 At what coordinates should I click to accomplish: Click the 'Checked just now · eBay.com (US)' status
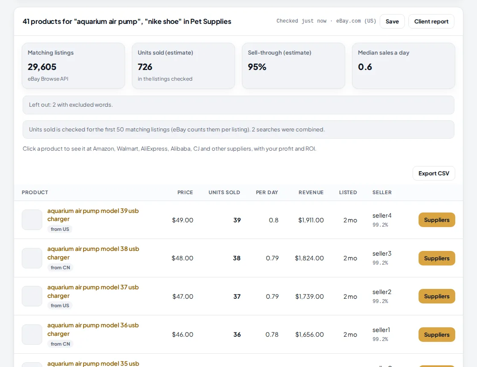[x=326, y=21]
